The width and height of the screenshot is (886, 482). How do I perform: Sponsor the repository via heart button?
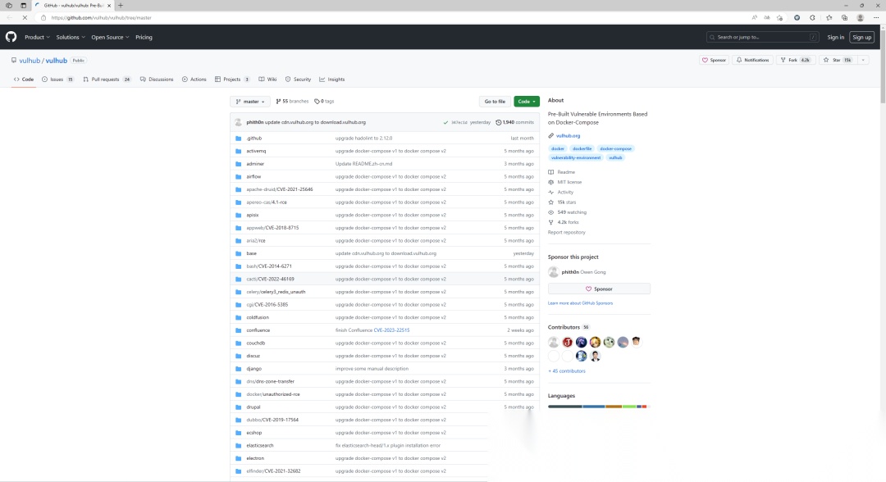[x=714, y=60]
